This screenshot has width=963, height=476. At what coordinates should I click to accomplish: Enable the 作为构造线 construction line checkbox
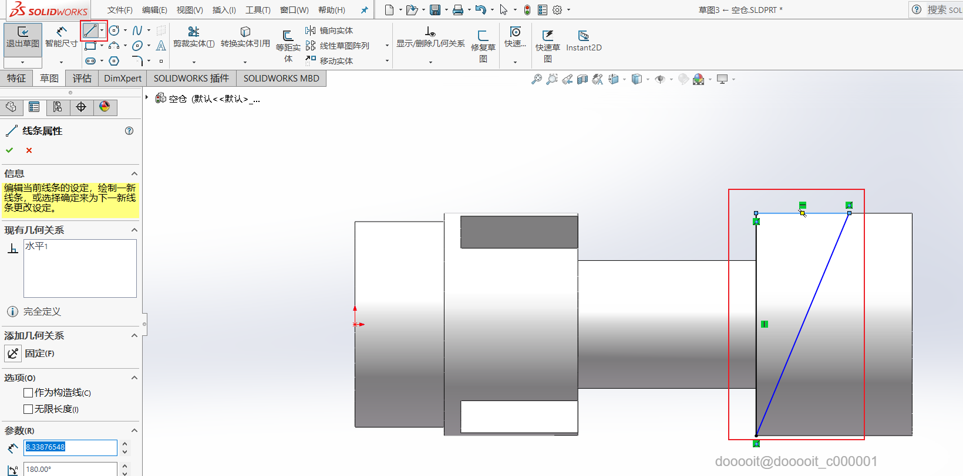coord(28,393)
